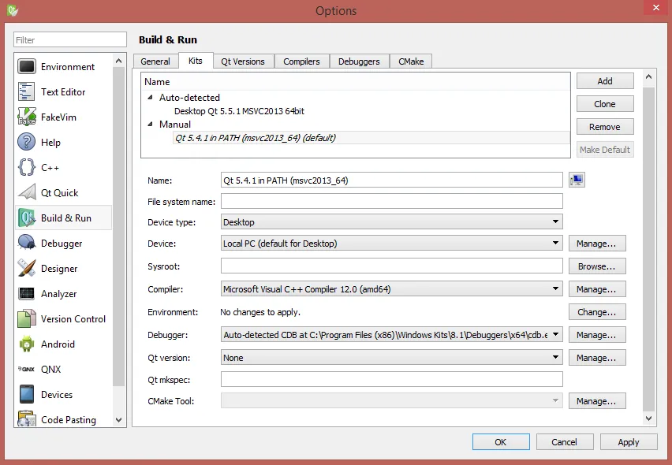
Task: Open the Compilers tab
Action: click(302, 61)
